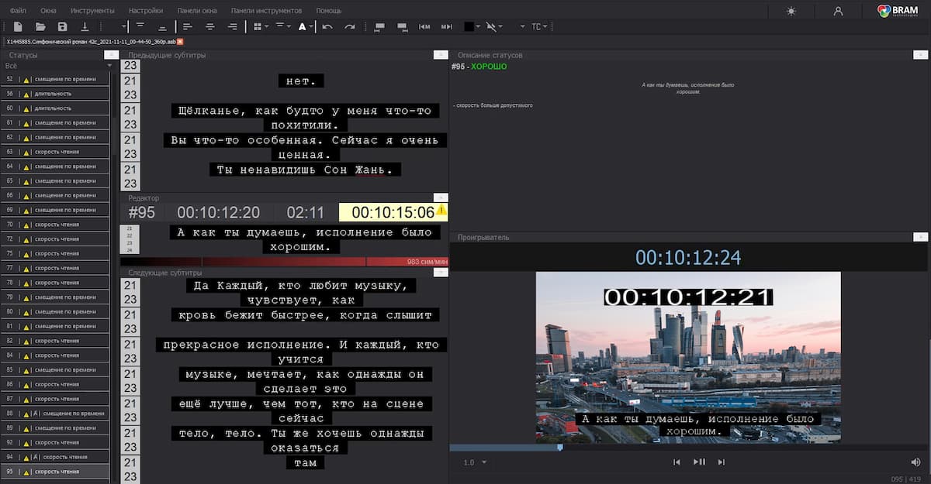Create a new file with the toolbar icon

[x=18, y=26]
